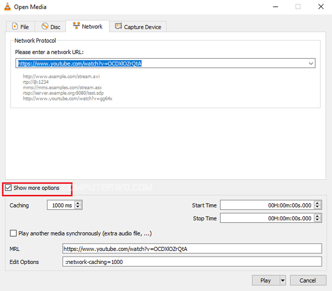The image size is (332, 291).
Task: Click the MRL label
Action: click(x=15, y=249)
